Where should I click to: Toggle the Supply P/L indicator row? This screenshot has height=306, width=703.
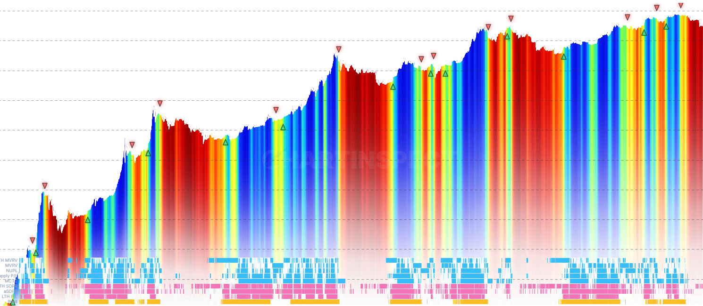pyautogui.click(x=8, y=276)
